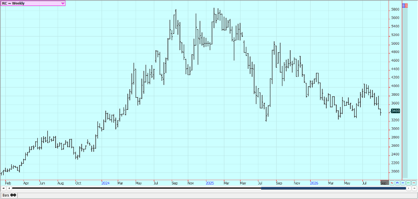Click the blue B buy button
Viewport: 418px width, 199px height.
tap(403, 5)
